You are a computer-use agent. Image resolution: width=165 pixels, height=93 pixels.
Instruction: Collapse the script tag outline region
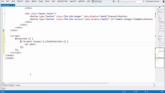click(5, 36)
